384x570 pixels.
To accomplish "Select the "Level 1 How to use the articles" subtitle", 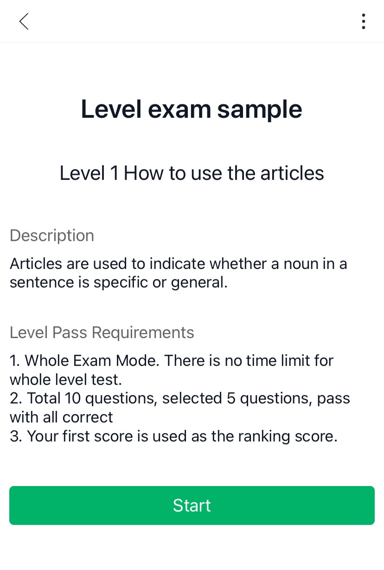I will tap(192, 173).
